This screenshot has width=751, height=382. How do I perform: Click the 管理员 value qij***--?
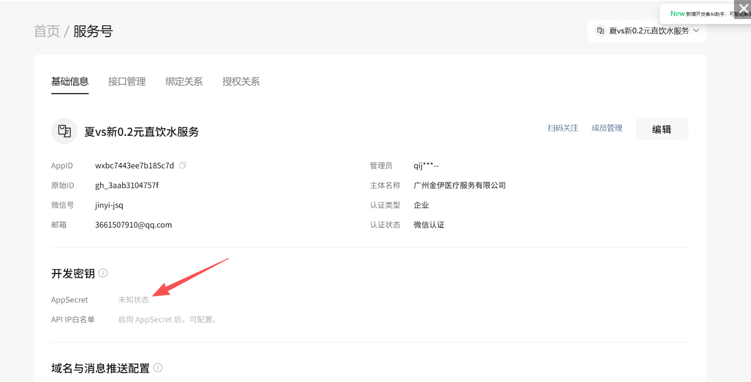point(426,165)
